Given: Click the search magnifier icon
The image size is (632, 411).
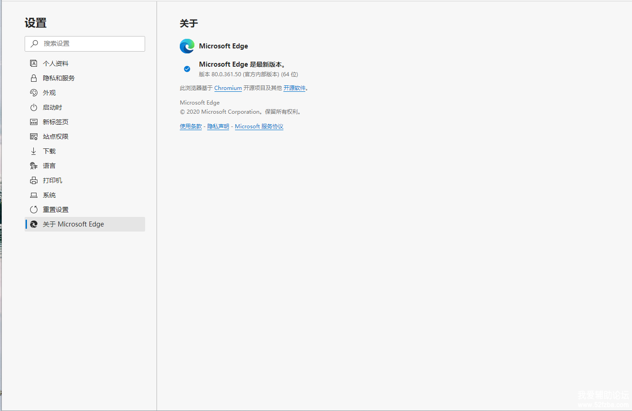Looking at the screenshot, I should pos(34,43).
